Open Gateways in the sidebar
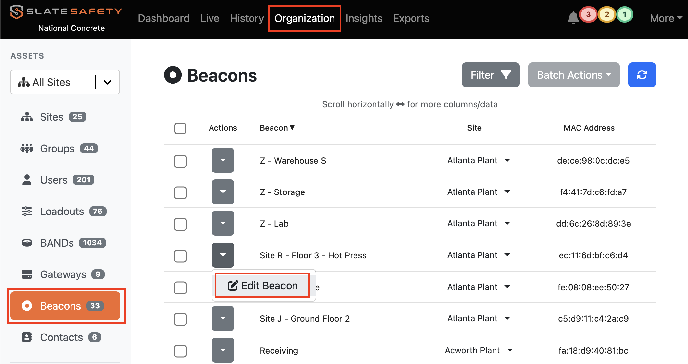The width and height of the screenshot is (688, 364). pyautogui.click(x=63, y=274)
